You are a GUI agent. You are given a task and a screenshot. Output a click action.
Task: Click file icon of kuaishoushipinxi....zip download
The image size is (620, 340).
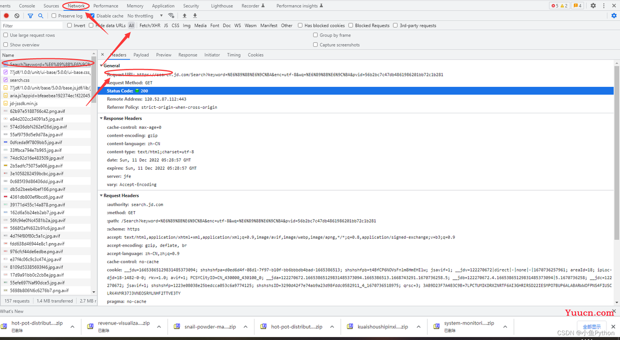350,327
